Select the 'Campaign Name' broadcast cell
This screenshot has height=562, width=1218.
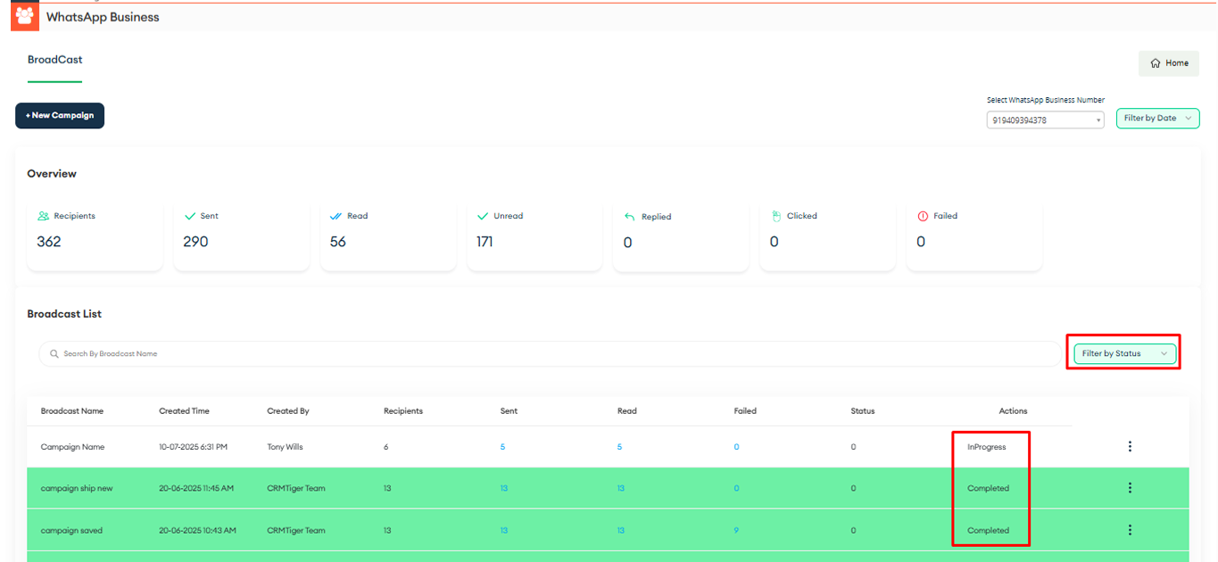[73, 447]
